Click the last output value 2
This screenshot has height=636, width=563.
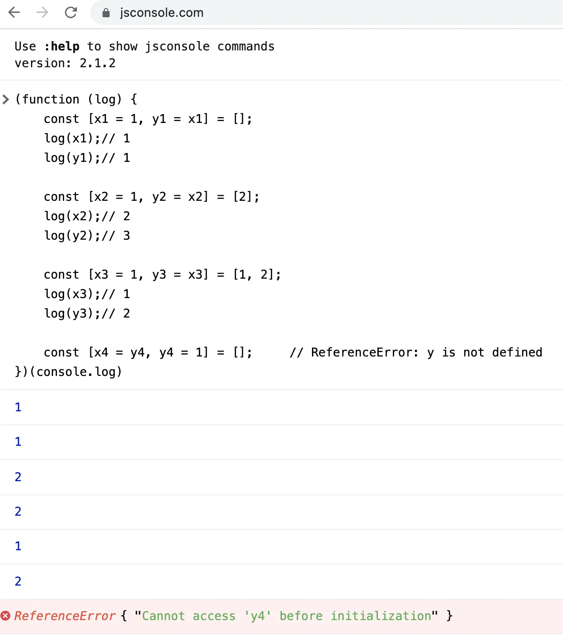click(x=18, y=581)
